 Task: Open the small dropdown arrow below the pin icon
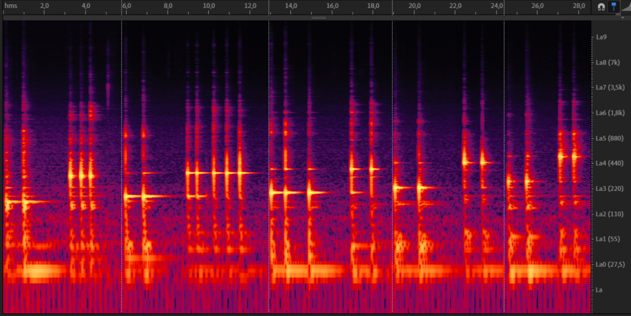tap(623, 18)
